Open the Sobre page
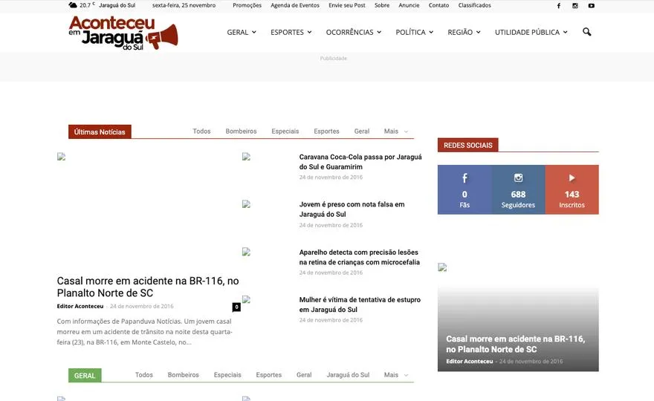Viewport: 654px width, 401px height. pyautogui.click(x=382, y=5)
